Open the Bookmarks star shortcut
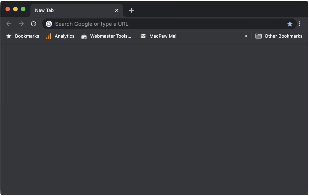The height and width of the screenshot is (196, 309). 23,36
